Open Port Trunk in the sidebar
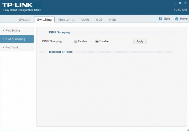The width and height of the screenshot is (189, 131). pyautogui.click(x=17, y=47)
